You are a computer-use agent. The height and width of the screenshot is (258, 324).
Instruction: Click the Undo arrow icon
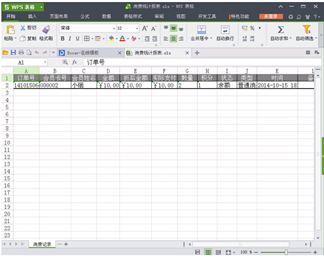37,53
